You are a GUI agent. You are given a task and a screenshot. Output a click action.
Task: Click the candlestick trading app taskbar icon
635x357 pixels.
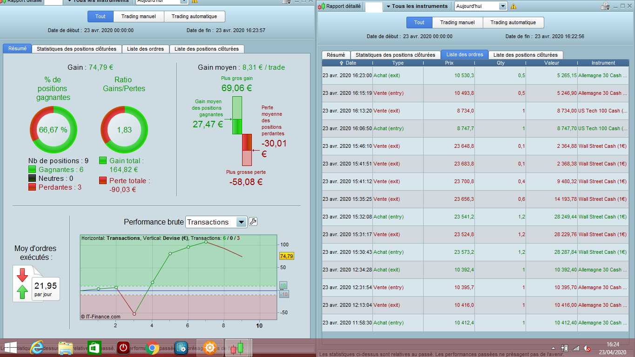click(237, 348)
